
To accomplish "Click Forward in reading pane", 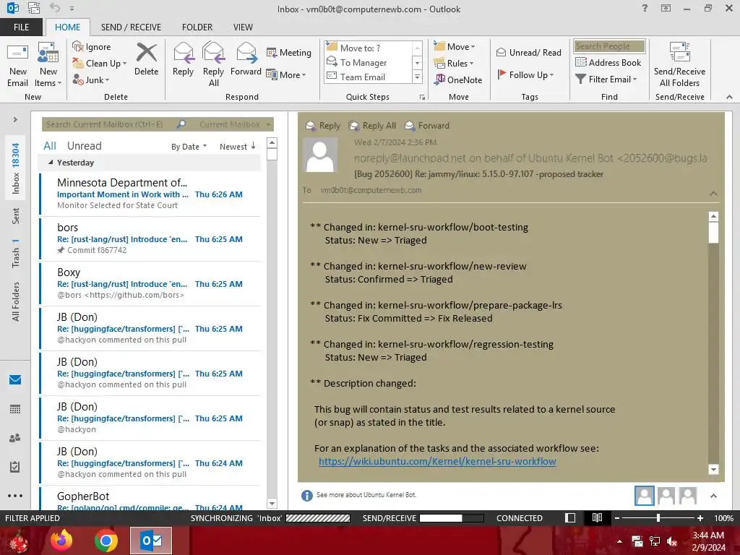I will [x=427, y=126].
